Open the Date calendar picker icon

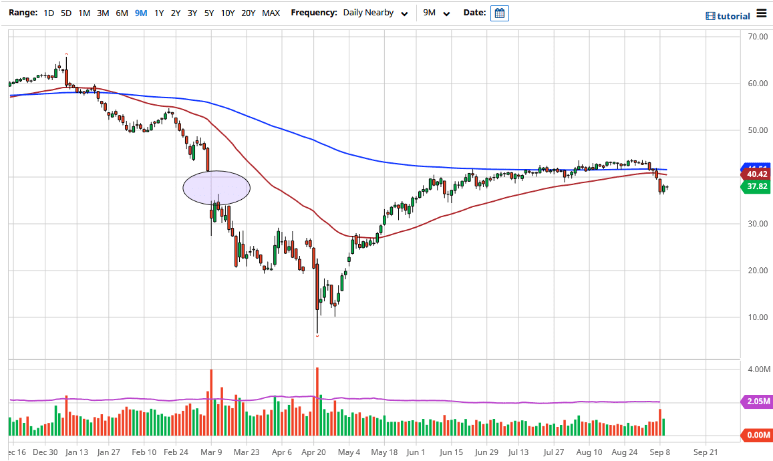pos(499,13)
